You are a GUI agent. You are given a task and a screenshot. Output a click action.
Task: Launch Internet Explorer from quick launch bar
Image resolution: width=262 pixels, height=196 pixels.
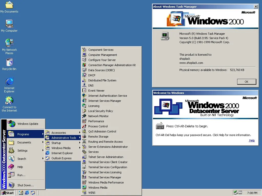pyautogui.click(x=27, y=193)
